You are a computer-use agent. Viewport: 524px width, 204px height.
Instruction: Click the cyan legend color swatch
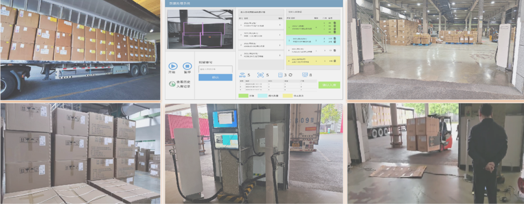point(262,96)
